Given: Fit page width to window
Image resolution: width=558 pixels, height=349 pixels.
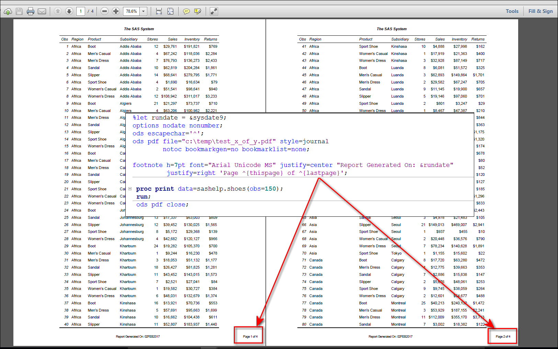Looking at the screenshot, I should (159, 11).
